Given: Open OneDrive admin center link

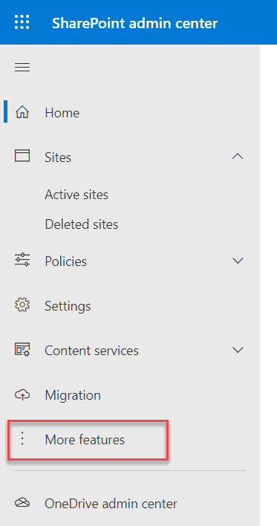Looking at the screenshot, I should click(111, 504).
